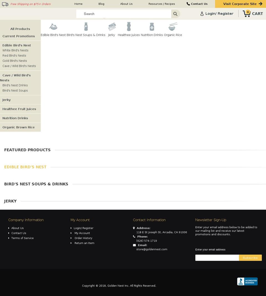Click store@goldennest.com email address
266x296 pixels.
pyautogui.click(x=152, y=249)
